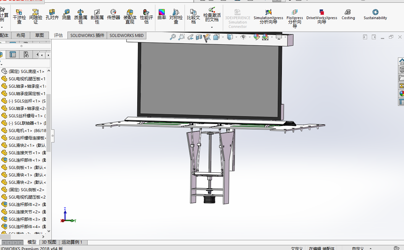This screenshot has width=404, height=250.
Task: Select SGL电机<1> component in tree
Action: 23,130
